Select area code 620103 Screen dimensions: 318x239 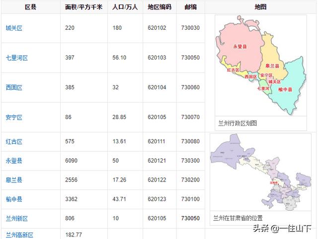point(157,58)
